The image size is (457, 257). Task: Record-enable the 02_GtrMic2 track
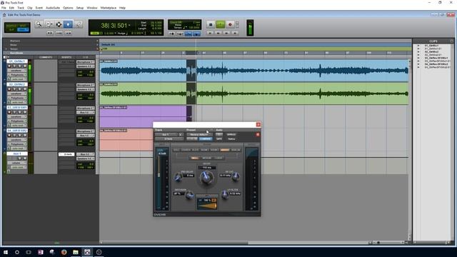[9, 89]
